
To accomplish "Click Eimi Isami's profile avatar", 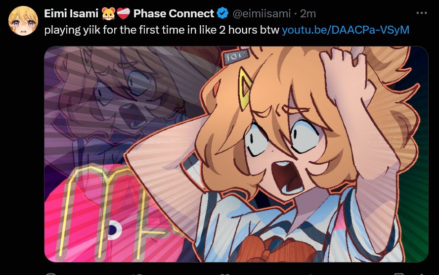I will point(23,21).
